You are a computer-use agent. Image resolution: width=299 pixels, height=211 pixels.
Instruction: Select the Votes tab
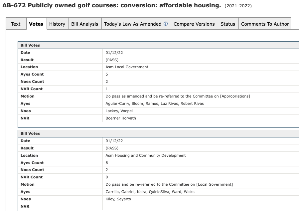[x=36, y=24]
